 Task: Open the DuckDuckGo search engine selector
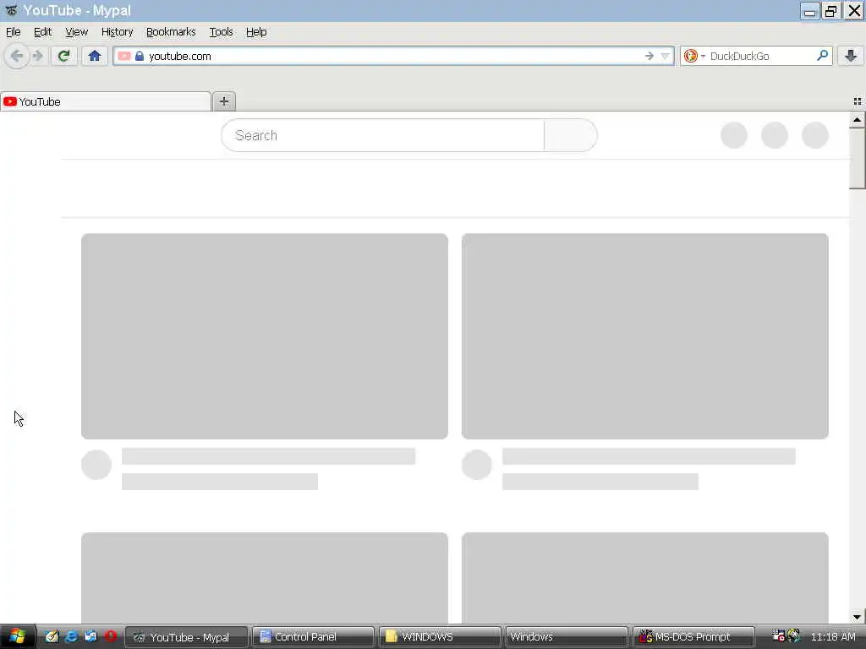[693, 56]
